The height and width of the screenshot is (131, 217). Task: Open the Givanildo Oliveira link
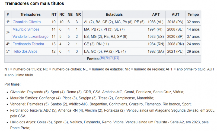tap(27, 22)
